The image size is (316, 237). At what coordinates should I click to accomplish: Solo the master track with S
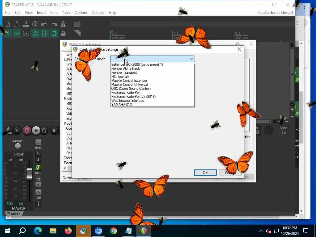[x=38, y=160]
